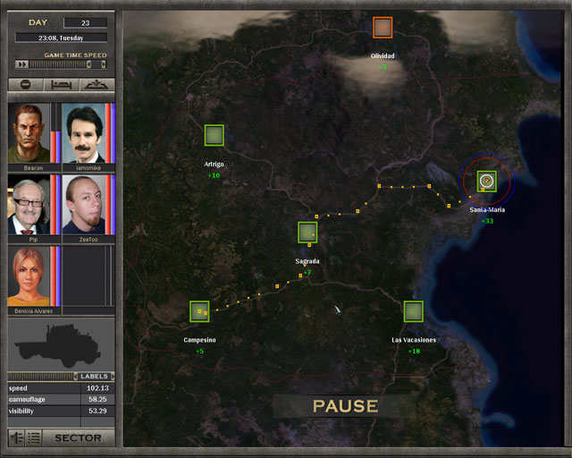Click the PAUSE banner
Screen dimensions: 572x458
tap(345, 406)
